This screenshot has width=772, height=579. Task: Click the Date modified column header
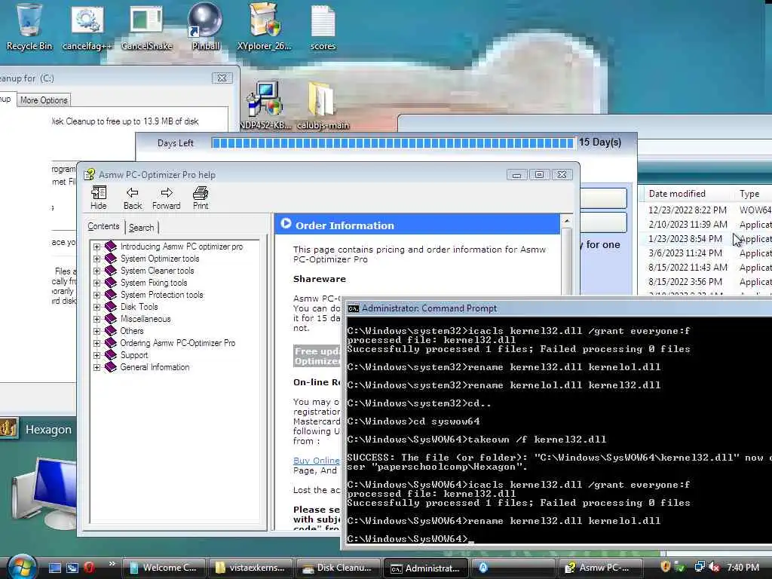click(677, 194)
